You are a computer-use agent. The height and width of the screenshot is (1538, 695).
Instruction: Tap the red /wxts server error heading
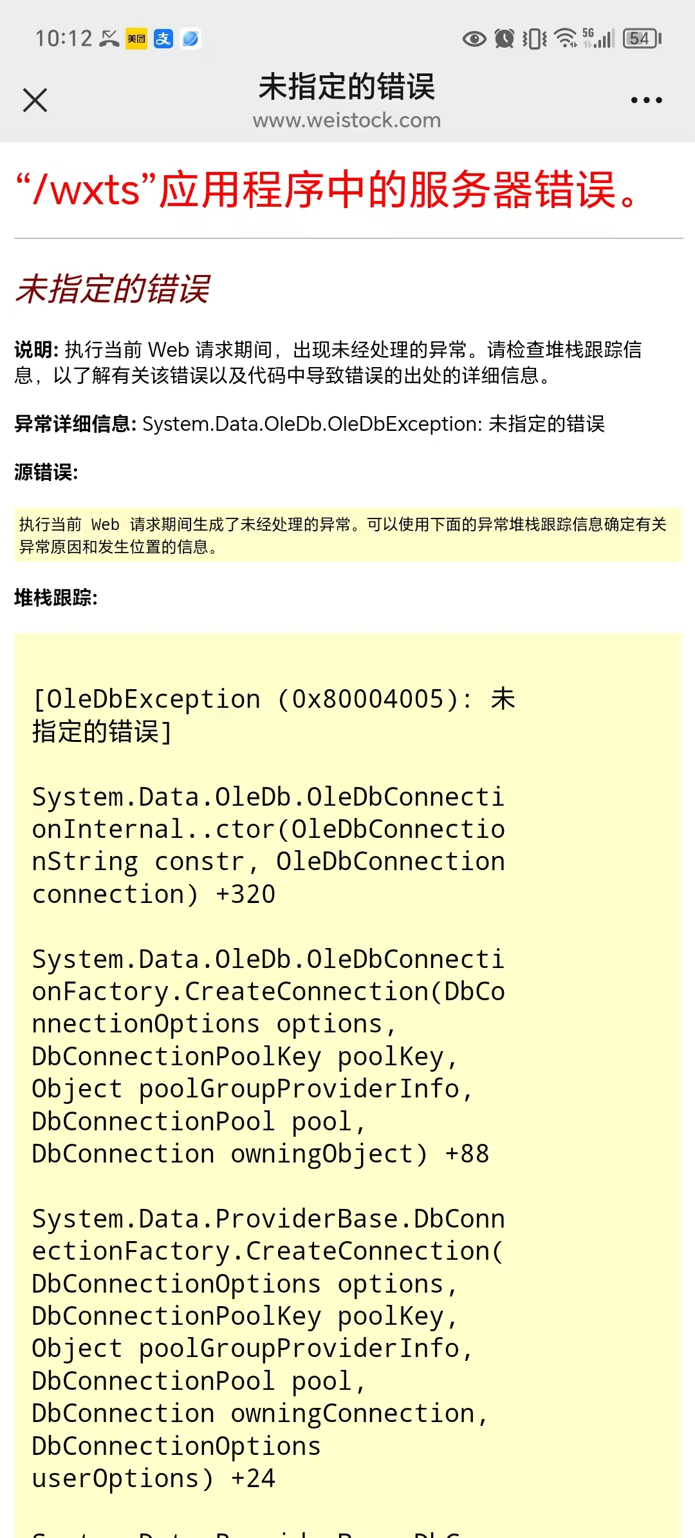(x=328, y=190)
